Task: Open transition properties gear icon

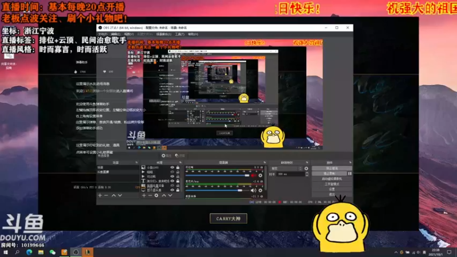Action: 306,168
